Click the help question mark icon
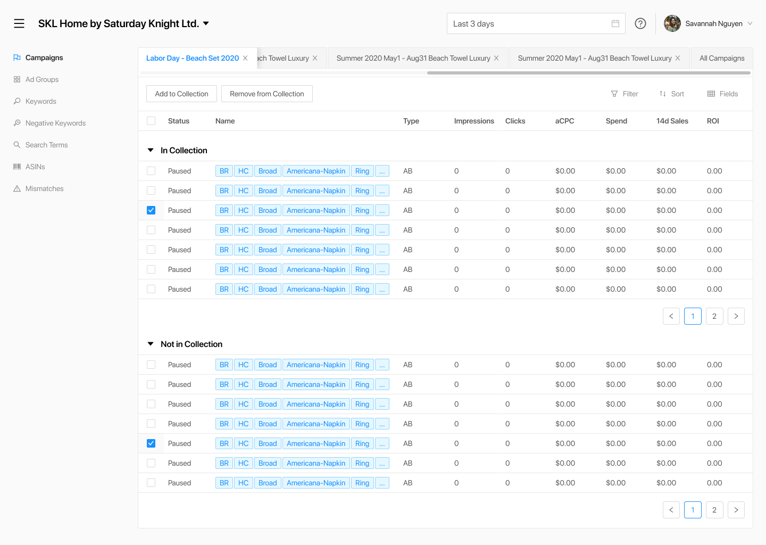The width and height of the screenshot is (766, 545). (640, 23)
